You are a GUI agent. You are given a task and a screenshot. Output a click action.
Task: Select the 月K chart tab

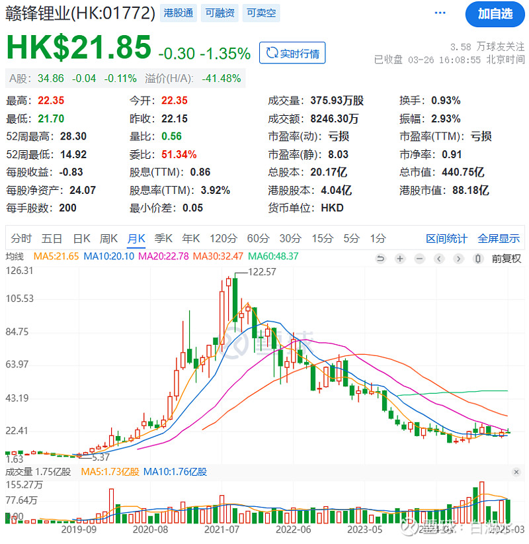tap(136, 238)
